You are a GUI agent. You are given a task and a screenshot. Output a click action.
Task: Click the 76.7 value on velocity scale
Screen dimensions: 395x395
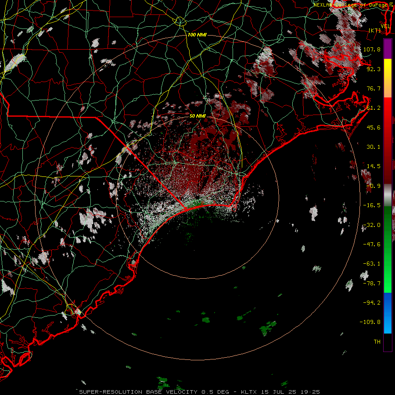click(x=373, y=88)
